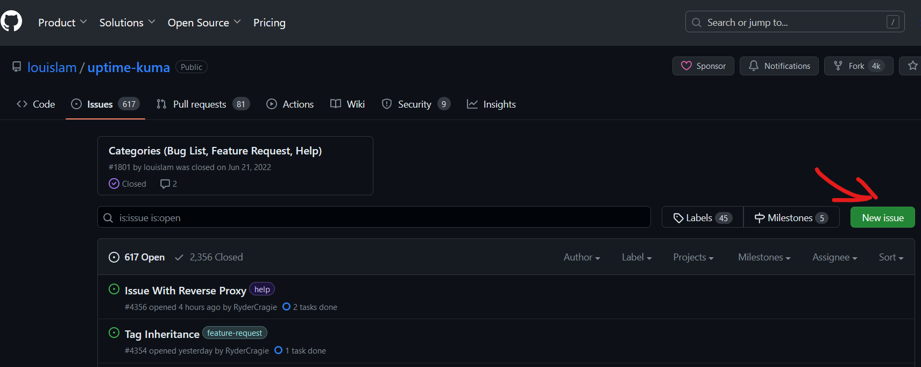Click the green New issue button
The image size is (921, 367).
tap(882, 217)
